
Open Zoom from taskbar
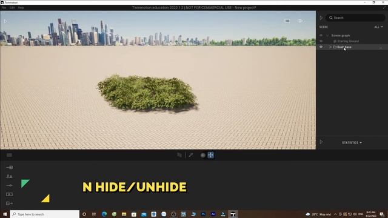tap(164, 214)
